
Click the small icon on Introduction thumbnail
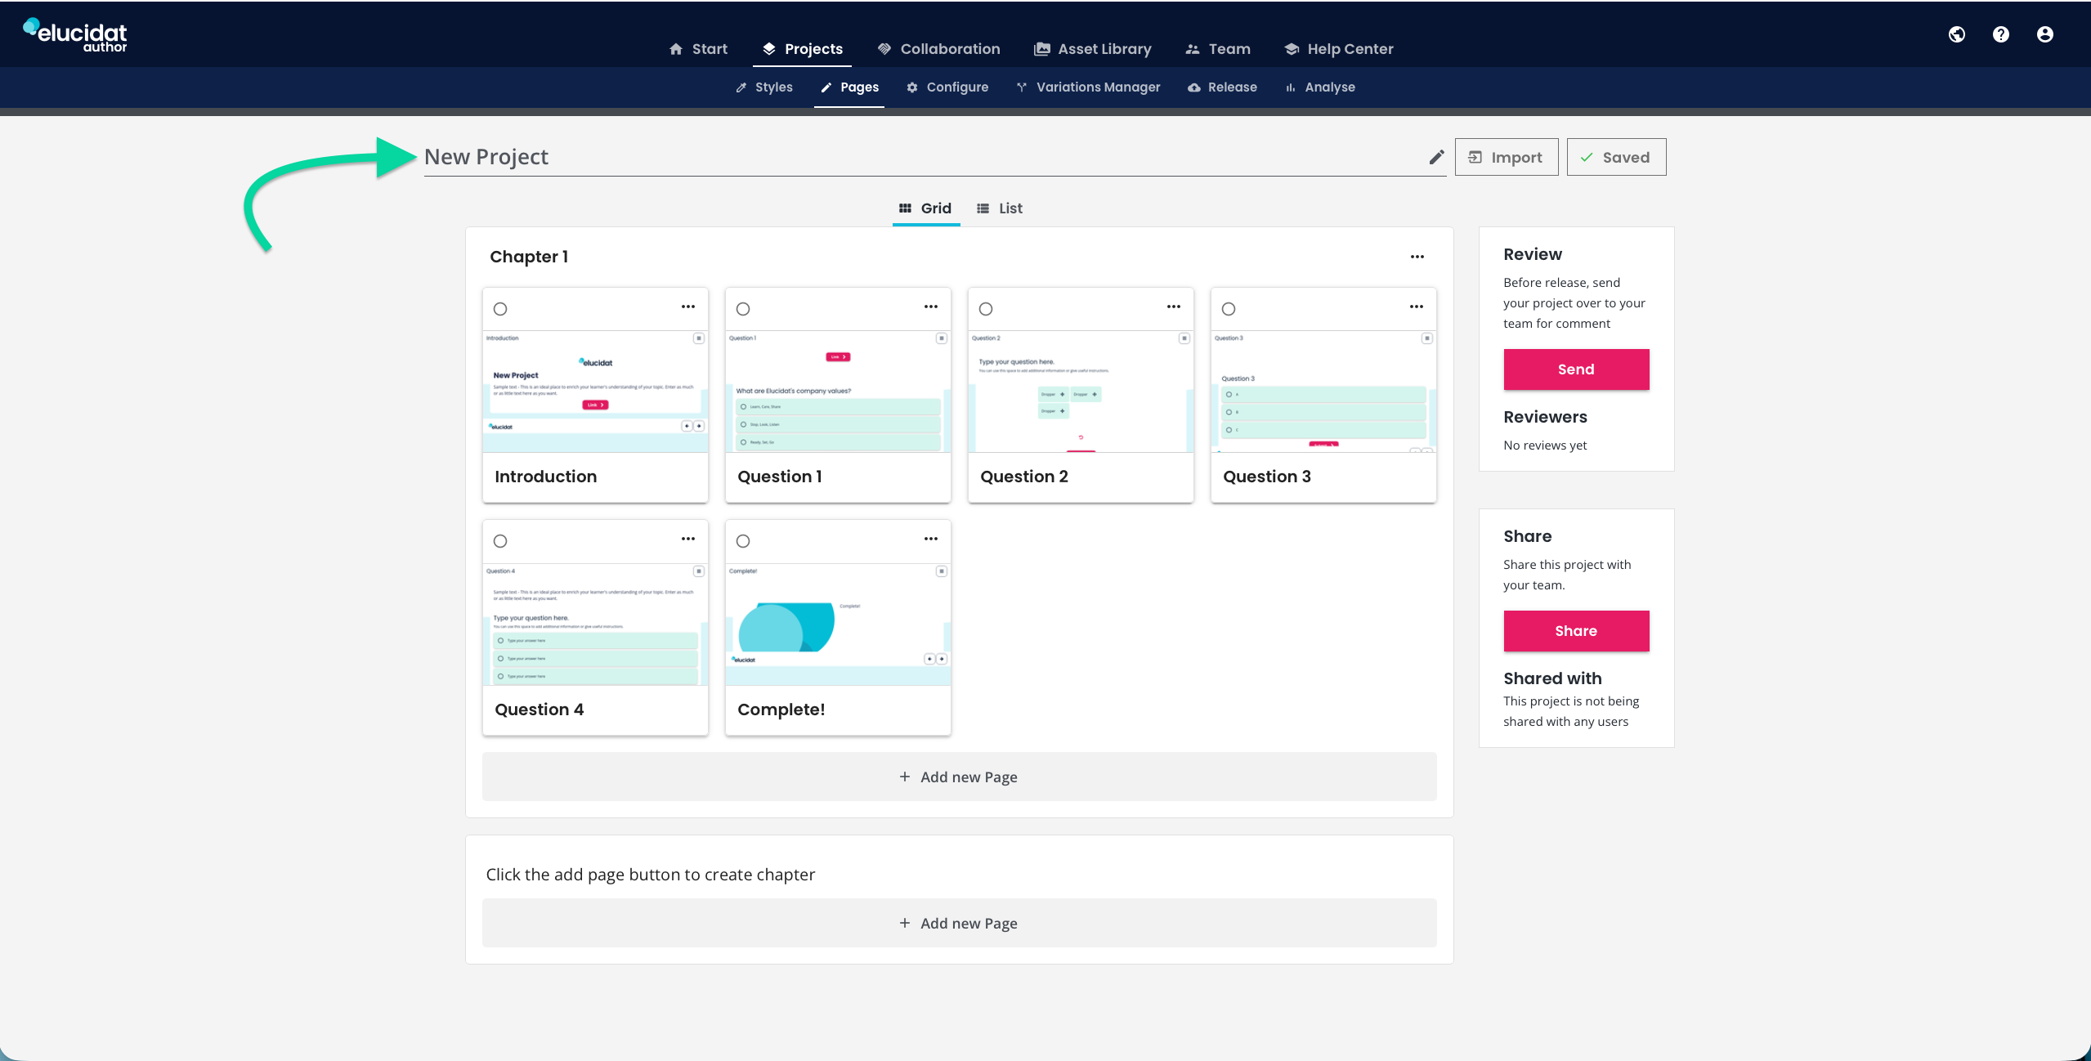click(x=699, y=338)
